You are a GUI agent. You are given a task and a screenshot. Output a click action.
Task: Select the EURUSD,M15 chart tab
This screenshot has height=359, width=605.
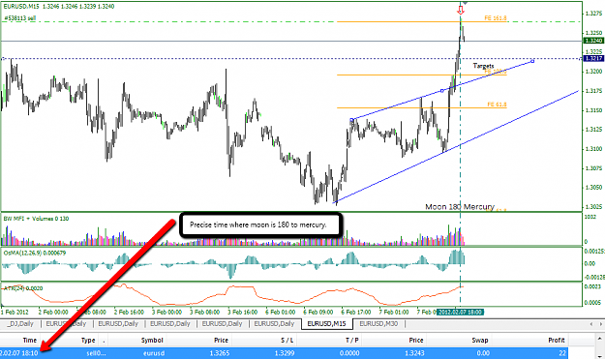(326, 324)
